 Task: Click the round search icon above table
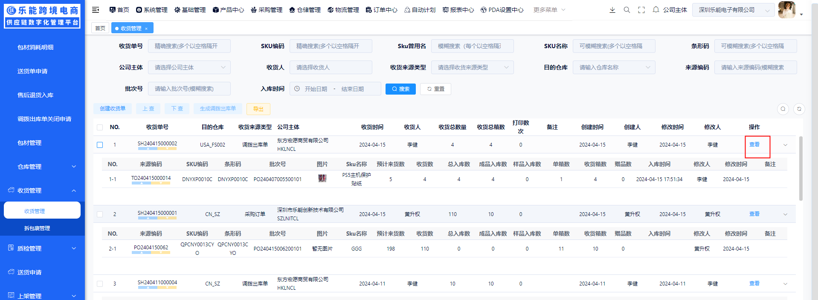point(783,109)
